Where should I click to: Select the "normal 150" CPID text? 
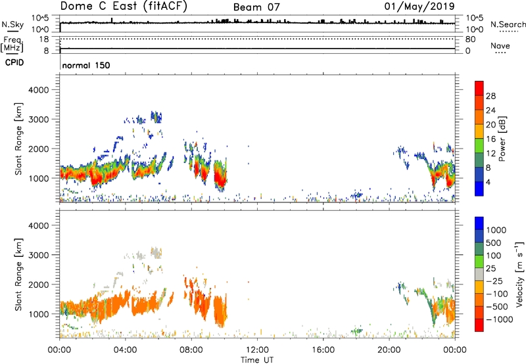[x=86, y=65]
